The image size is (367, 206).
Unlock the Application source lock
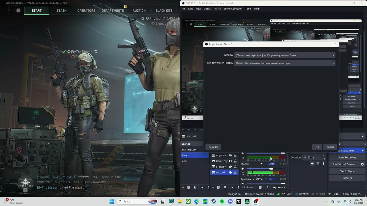click(235, 155)
